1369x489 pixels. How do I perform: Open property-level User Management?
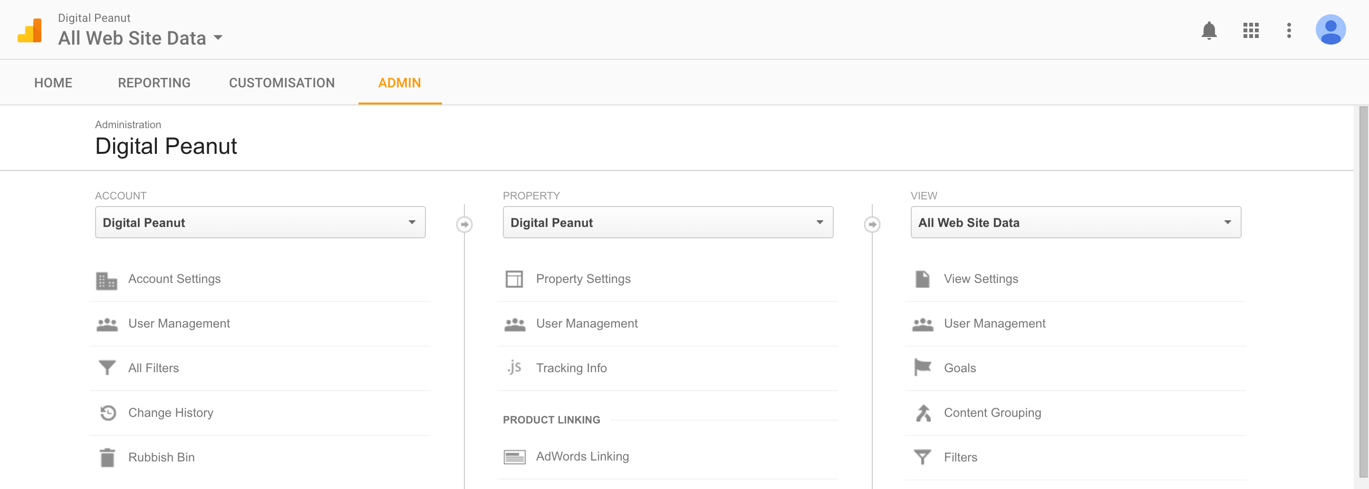(587, 323)
